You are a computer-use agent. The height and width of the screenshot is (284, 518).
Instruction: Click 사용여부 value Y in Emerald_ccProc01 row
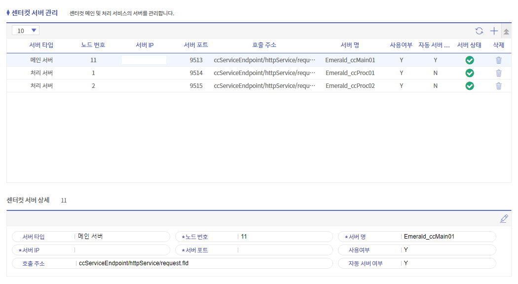coord(401,73)
